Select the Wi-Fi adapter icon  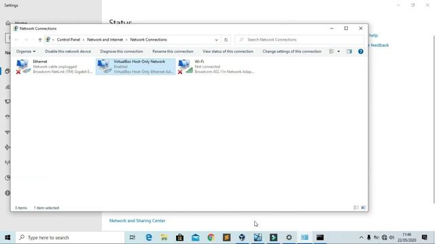[x=185, y=66]
